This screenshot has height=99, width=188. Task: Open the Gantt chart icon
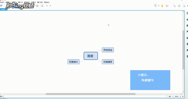pyautogui.click(x=167, y=6)
